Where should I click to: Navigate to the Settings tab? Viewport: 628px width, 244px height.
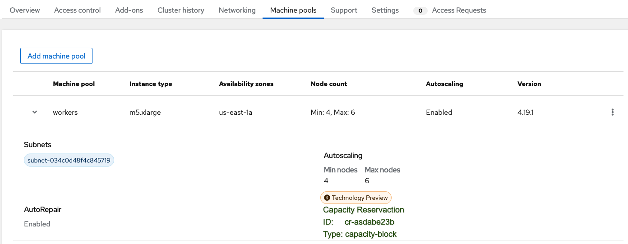(385, 10)
